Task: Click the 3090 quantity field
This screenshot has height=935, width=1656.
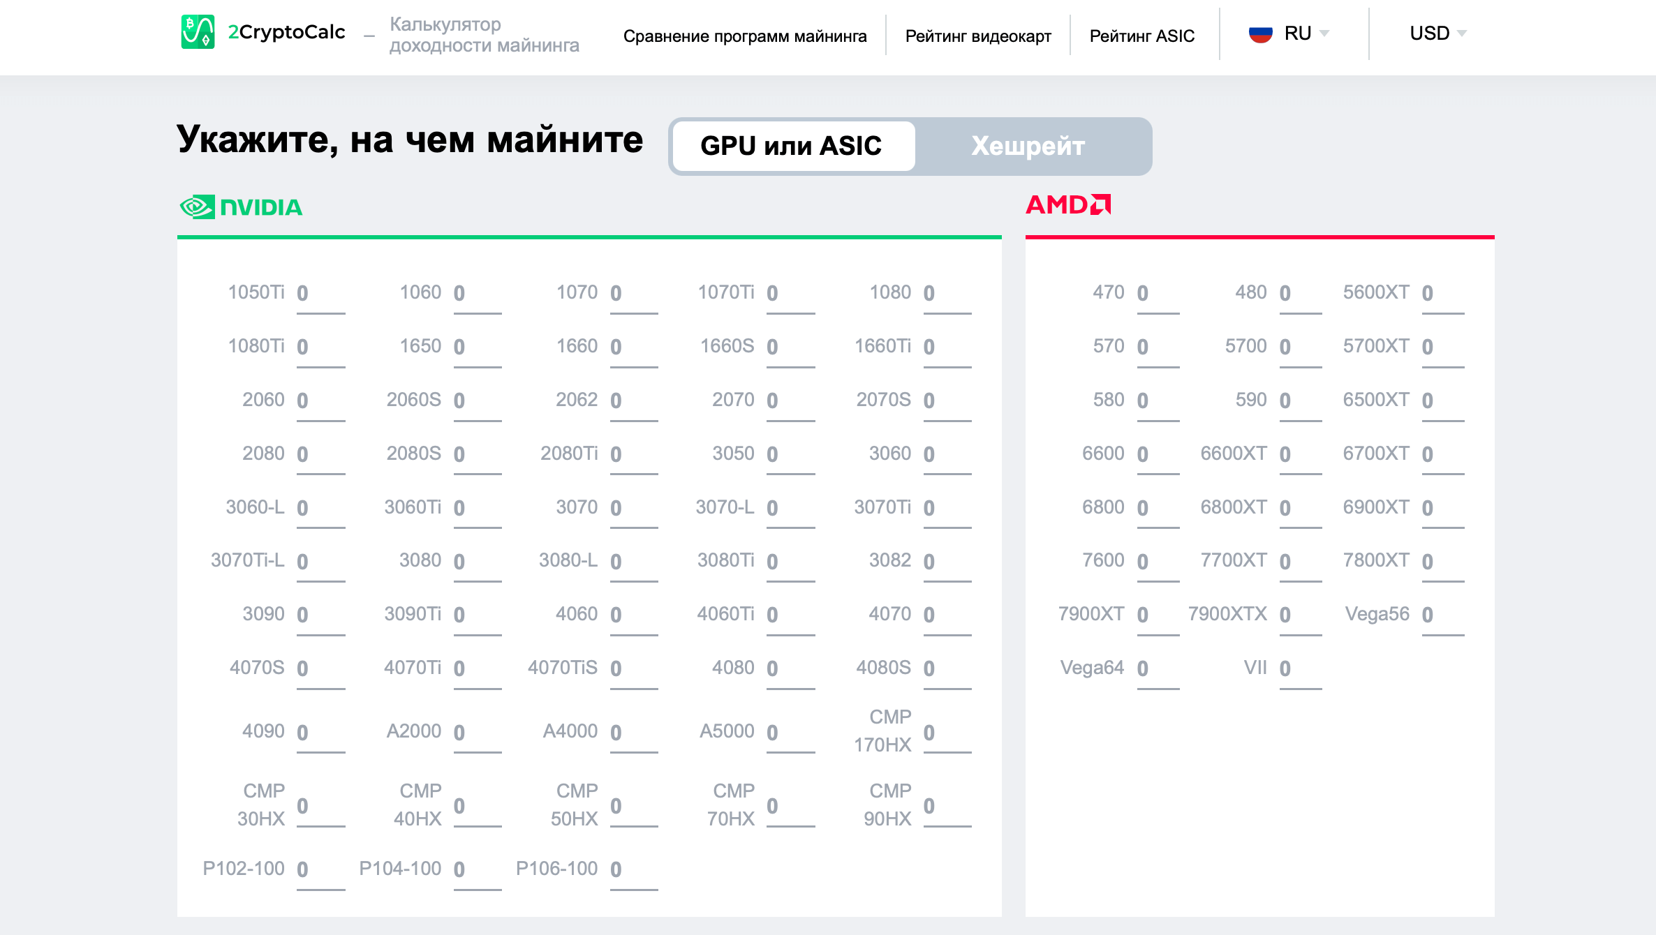Action: point(321,615)
